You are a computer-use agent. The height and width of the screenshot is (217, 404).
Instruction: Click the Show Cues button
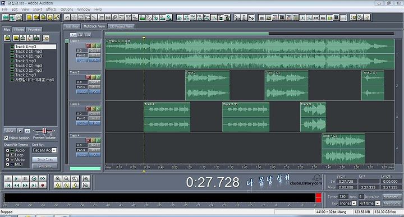[x=45, y=160]
